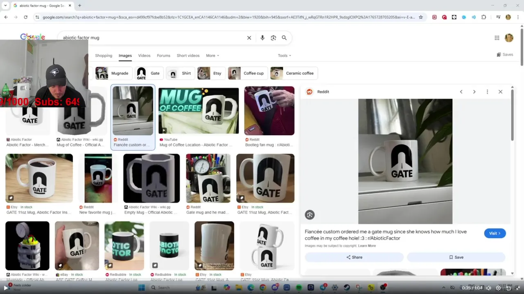Toggle video player volume speaker
The image size is (524, 294).
coord(488,288)
